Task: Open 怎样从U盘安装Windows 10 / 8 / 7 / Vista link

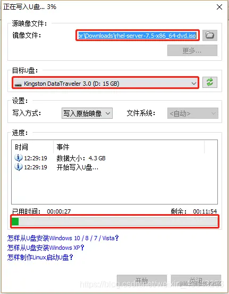Action: [x=63, y=238]
